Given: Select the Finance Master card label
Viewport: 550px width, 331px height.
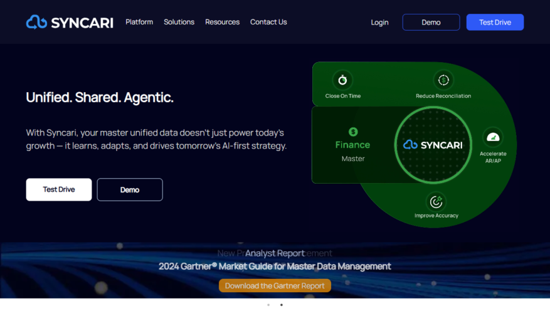Looking at the screenshot, I should [353, 151].
